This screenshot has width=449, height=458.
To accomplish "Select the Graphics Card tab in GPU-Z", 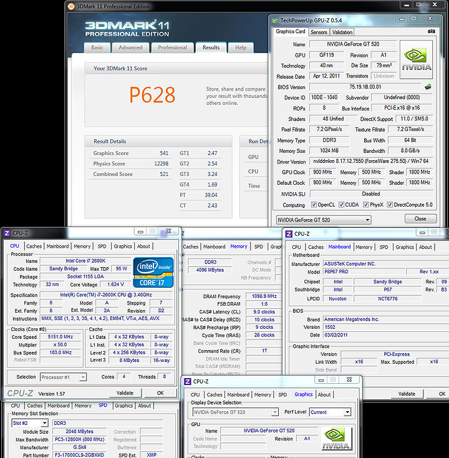I will tap(291, 32).
